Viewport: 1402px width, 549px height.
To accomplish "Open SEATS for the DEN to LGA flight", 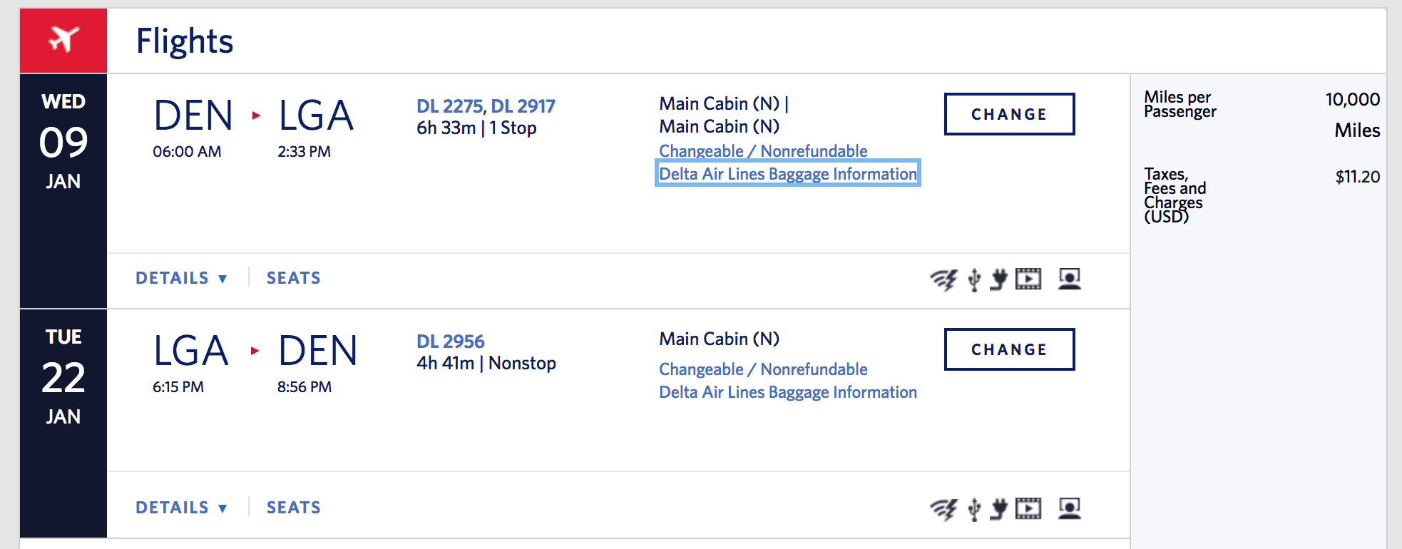I will [293, 278].
